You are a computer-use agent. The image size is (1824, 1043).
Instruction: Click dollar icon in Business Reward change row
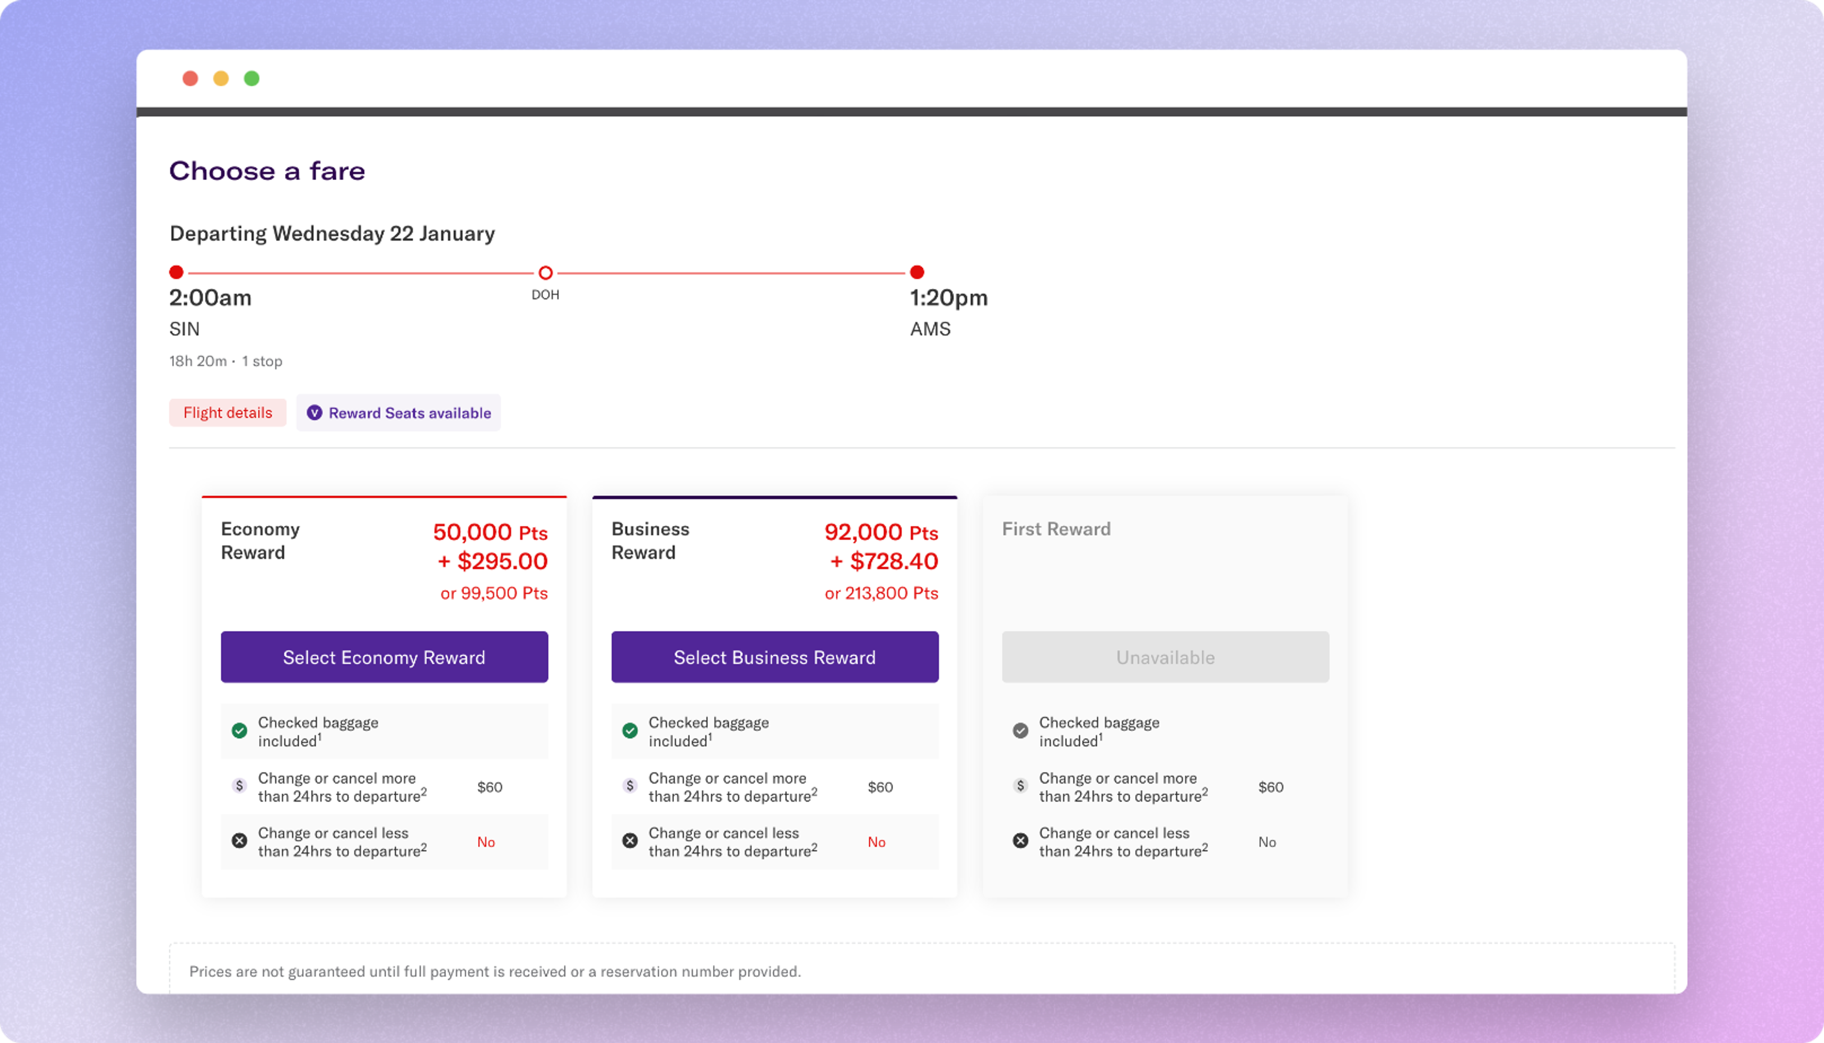click(630, 786)
